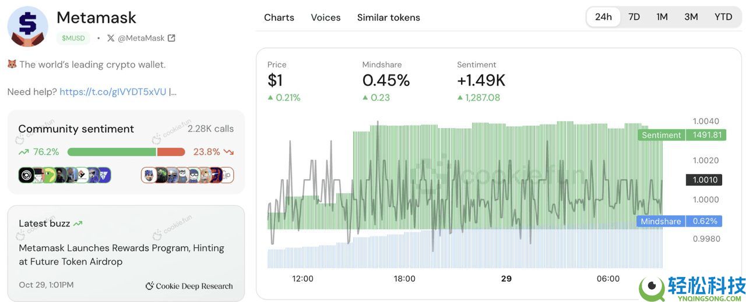
Task: Click the 18:00 time axis label
Action: click(x=404, y=279)
